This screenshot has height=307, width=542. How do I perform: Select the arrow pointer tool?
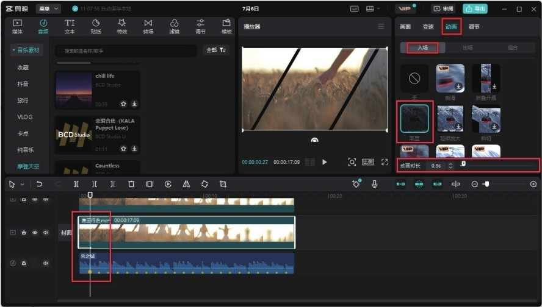pyautogui.click(x=12, y=185)
